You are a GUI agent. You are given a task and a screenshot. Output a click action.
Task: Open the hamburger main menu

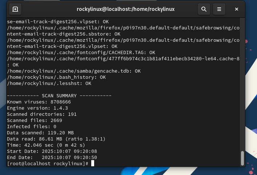[x=219, y=9]
